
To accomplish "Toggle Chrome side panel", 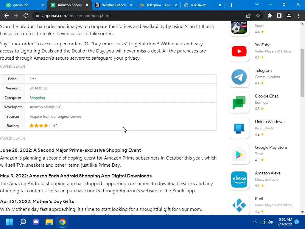I will [279, 16].
